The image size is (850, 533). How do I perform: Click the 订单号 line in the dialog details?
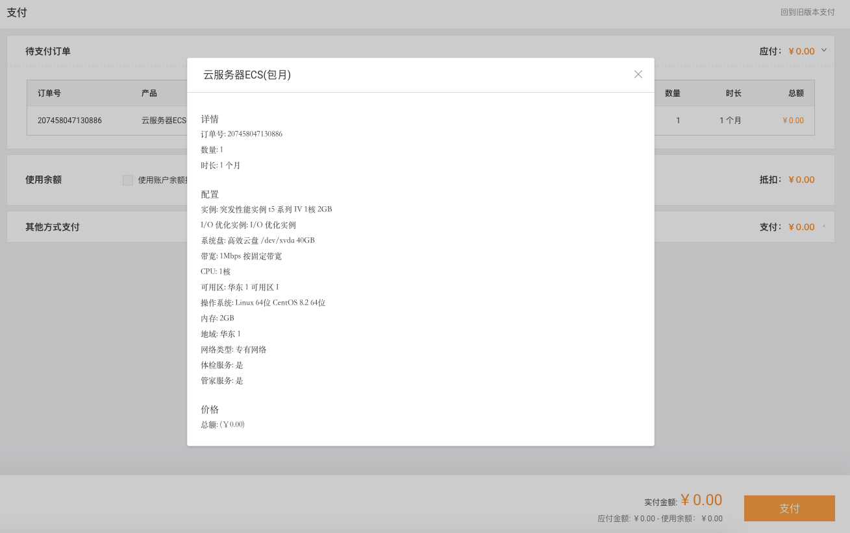click(x=242, y=134)
